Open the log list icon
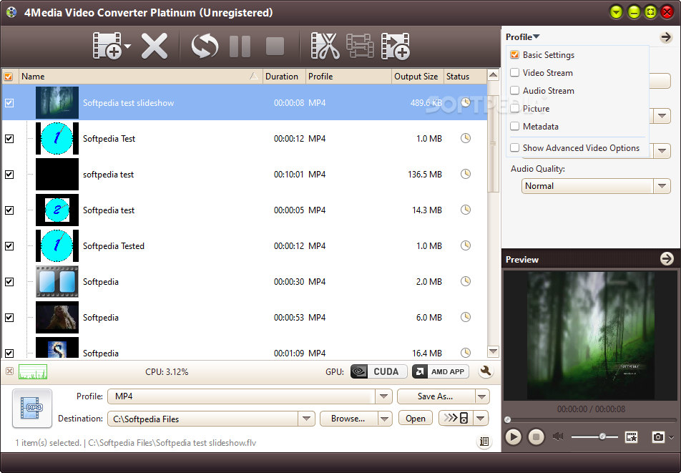This screenshot has height=473, width=681. (484, 442)
